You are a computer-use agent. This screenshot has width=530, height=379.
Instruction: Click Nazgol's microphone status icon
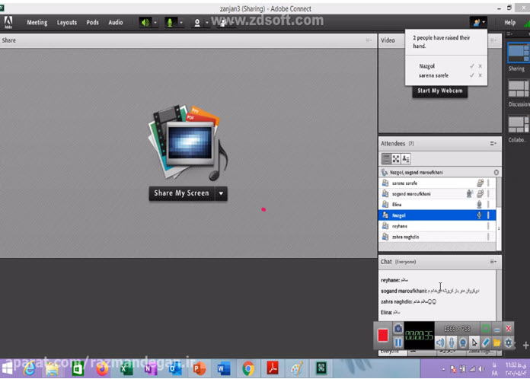[479, 215]
